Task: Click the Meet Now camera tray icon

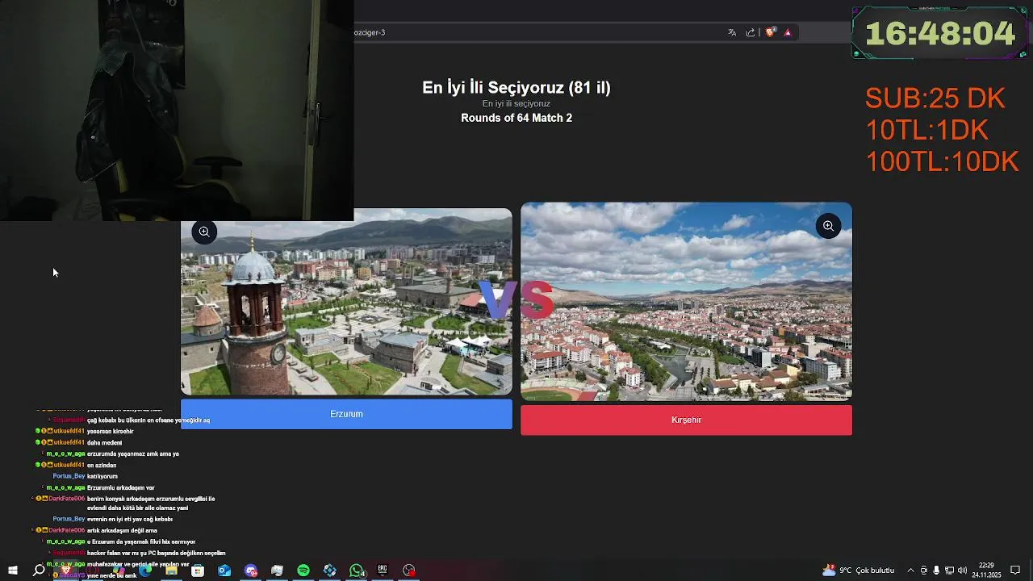Action: point(924,571)
